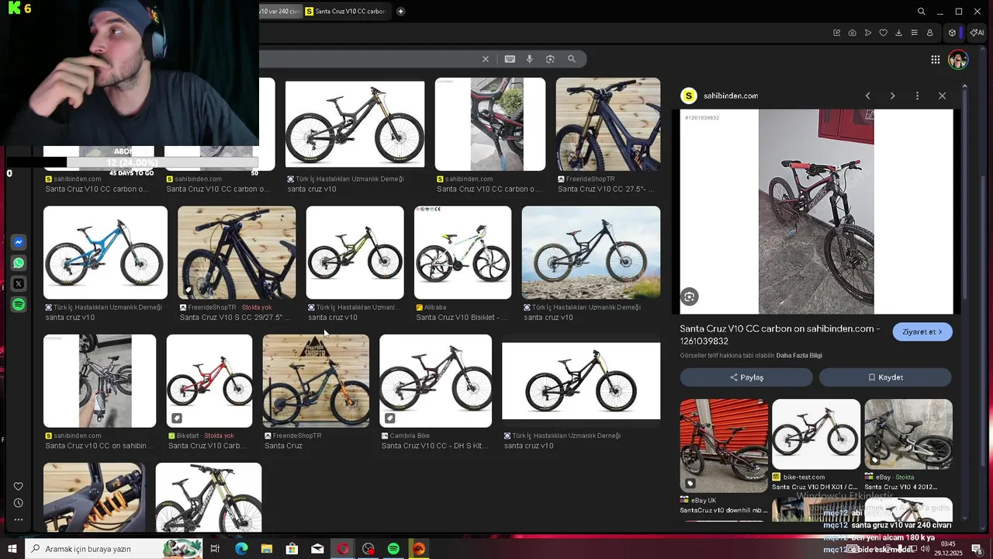Viewport: 993px width, 559px height.
Task: Open WhatsApp in the browser sidebar
Action: pyautogui.click(x=19, y=263)
